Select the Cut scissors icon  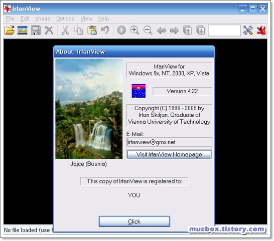coord(65,30)
